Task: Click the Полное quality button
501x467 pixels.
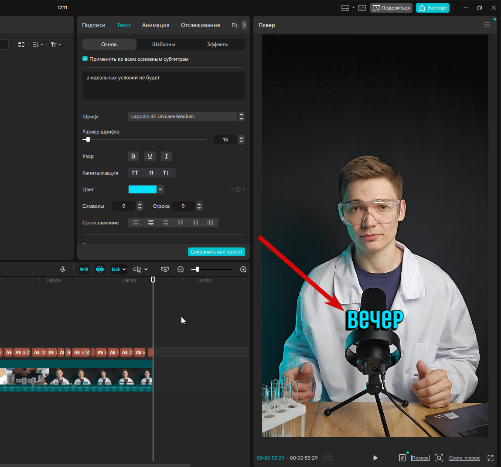Action: [x=420, y=458]
